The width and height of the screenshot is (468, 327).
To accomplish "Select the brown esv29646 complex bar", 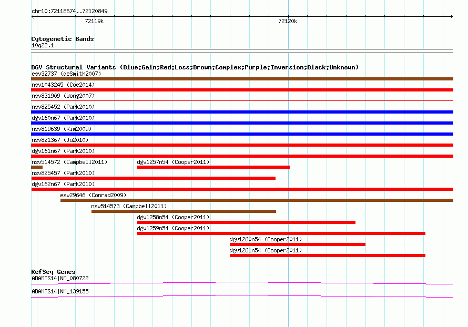I will click(257, 200).
